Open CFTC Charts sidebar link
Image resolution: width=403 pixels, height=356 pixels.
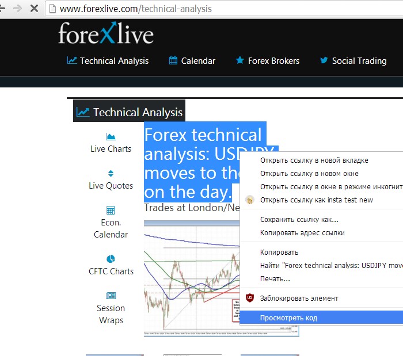tap(111, 271)
